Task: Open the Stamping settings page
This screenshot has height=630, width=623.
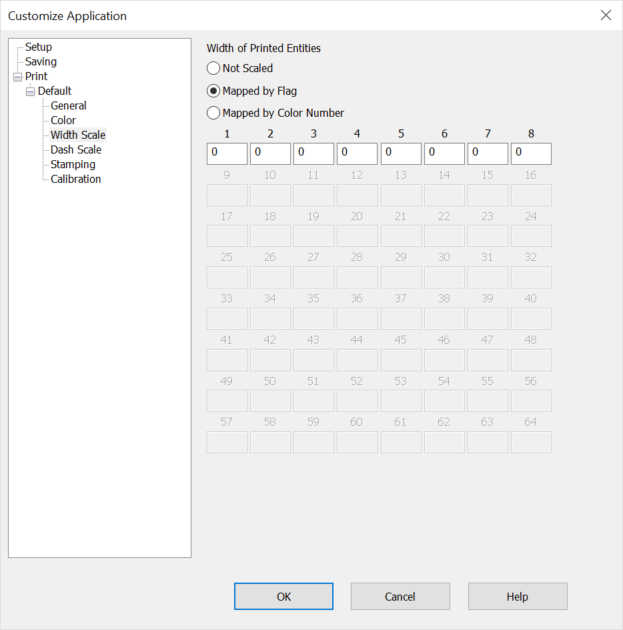Action: [x=73, y=164]
